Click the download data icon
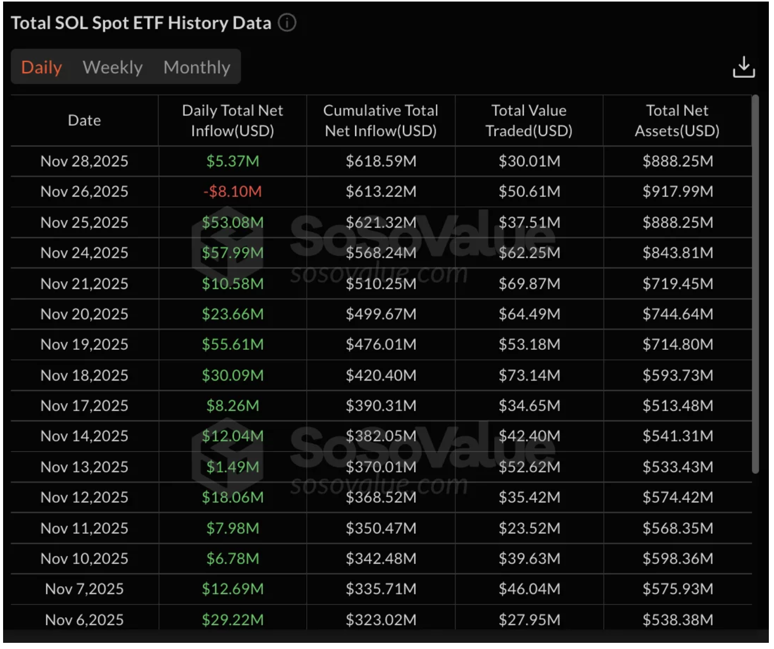The height and width of the screenshot is (649, 774). (x=743, y=67)
